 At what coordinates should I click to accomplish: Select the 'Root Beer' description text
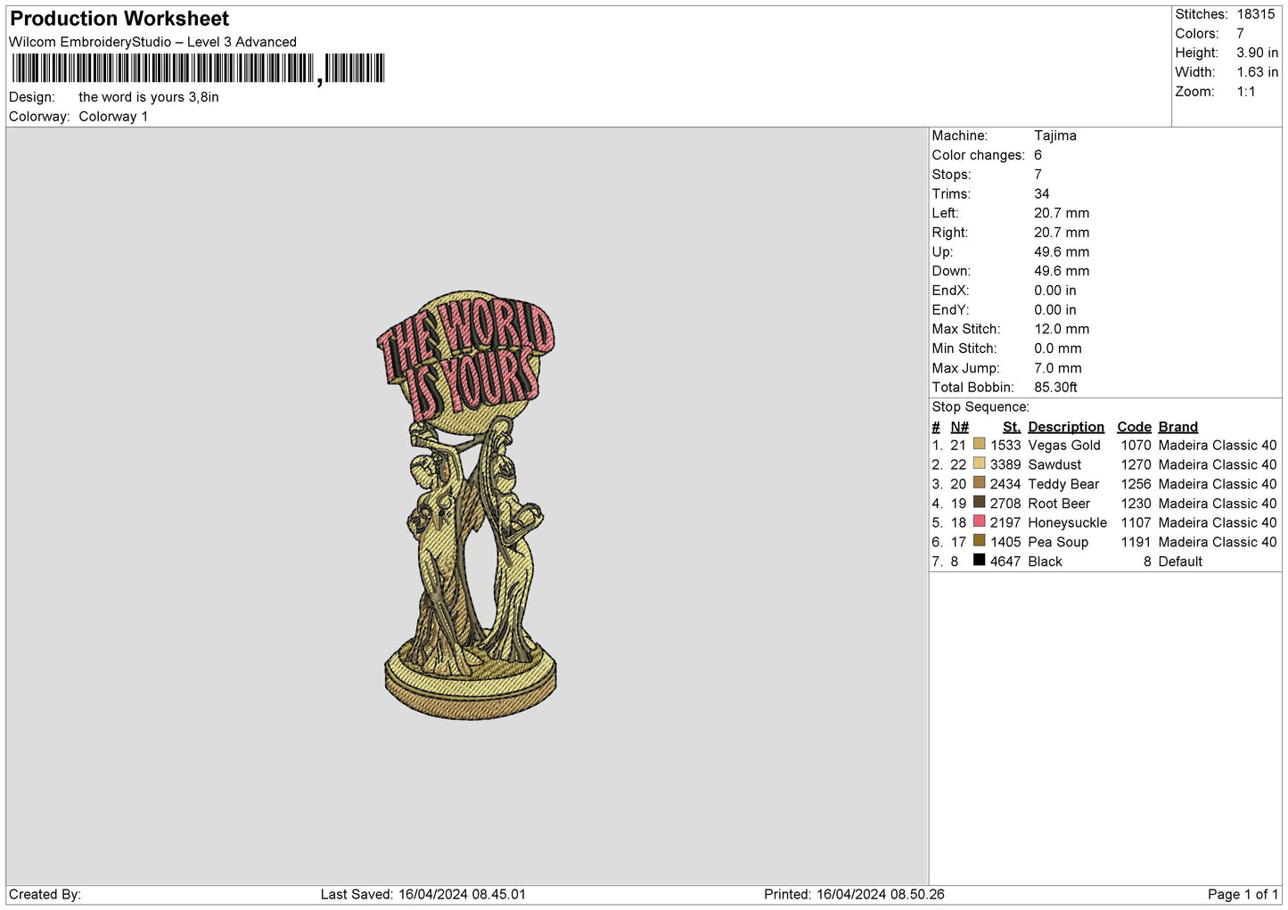(x=1059, y=504)
